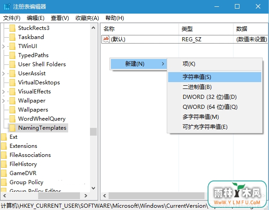Click the tree vertical scrollbar thumb
This screenshot has width=269, height=210.
[93, 132]
